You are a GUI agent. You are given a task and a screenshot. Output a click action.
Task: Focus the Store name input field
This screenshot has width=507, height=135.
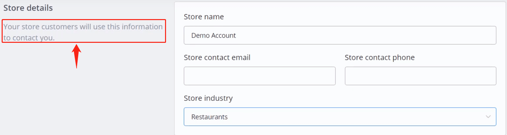[340, 35]
